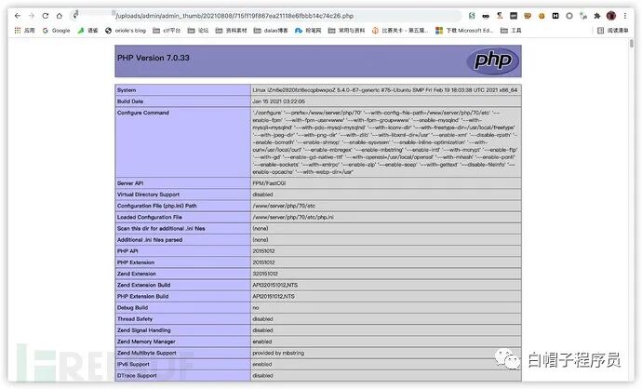This screenshot has width=642, height=389.
Task: Click the Scan this dir label
Action: click(161, 229)
